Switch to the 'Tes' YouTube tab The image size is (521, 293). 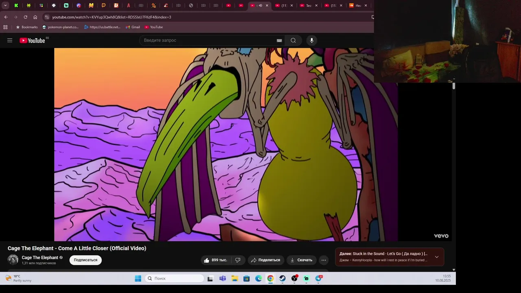coord(309,6)
